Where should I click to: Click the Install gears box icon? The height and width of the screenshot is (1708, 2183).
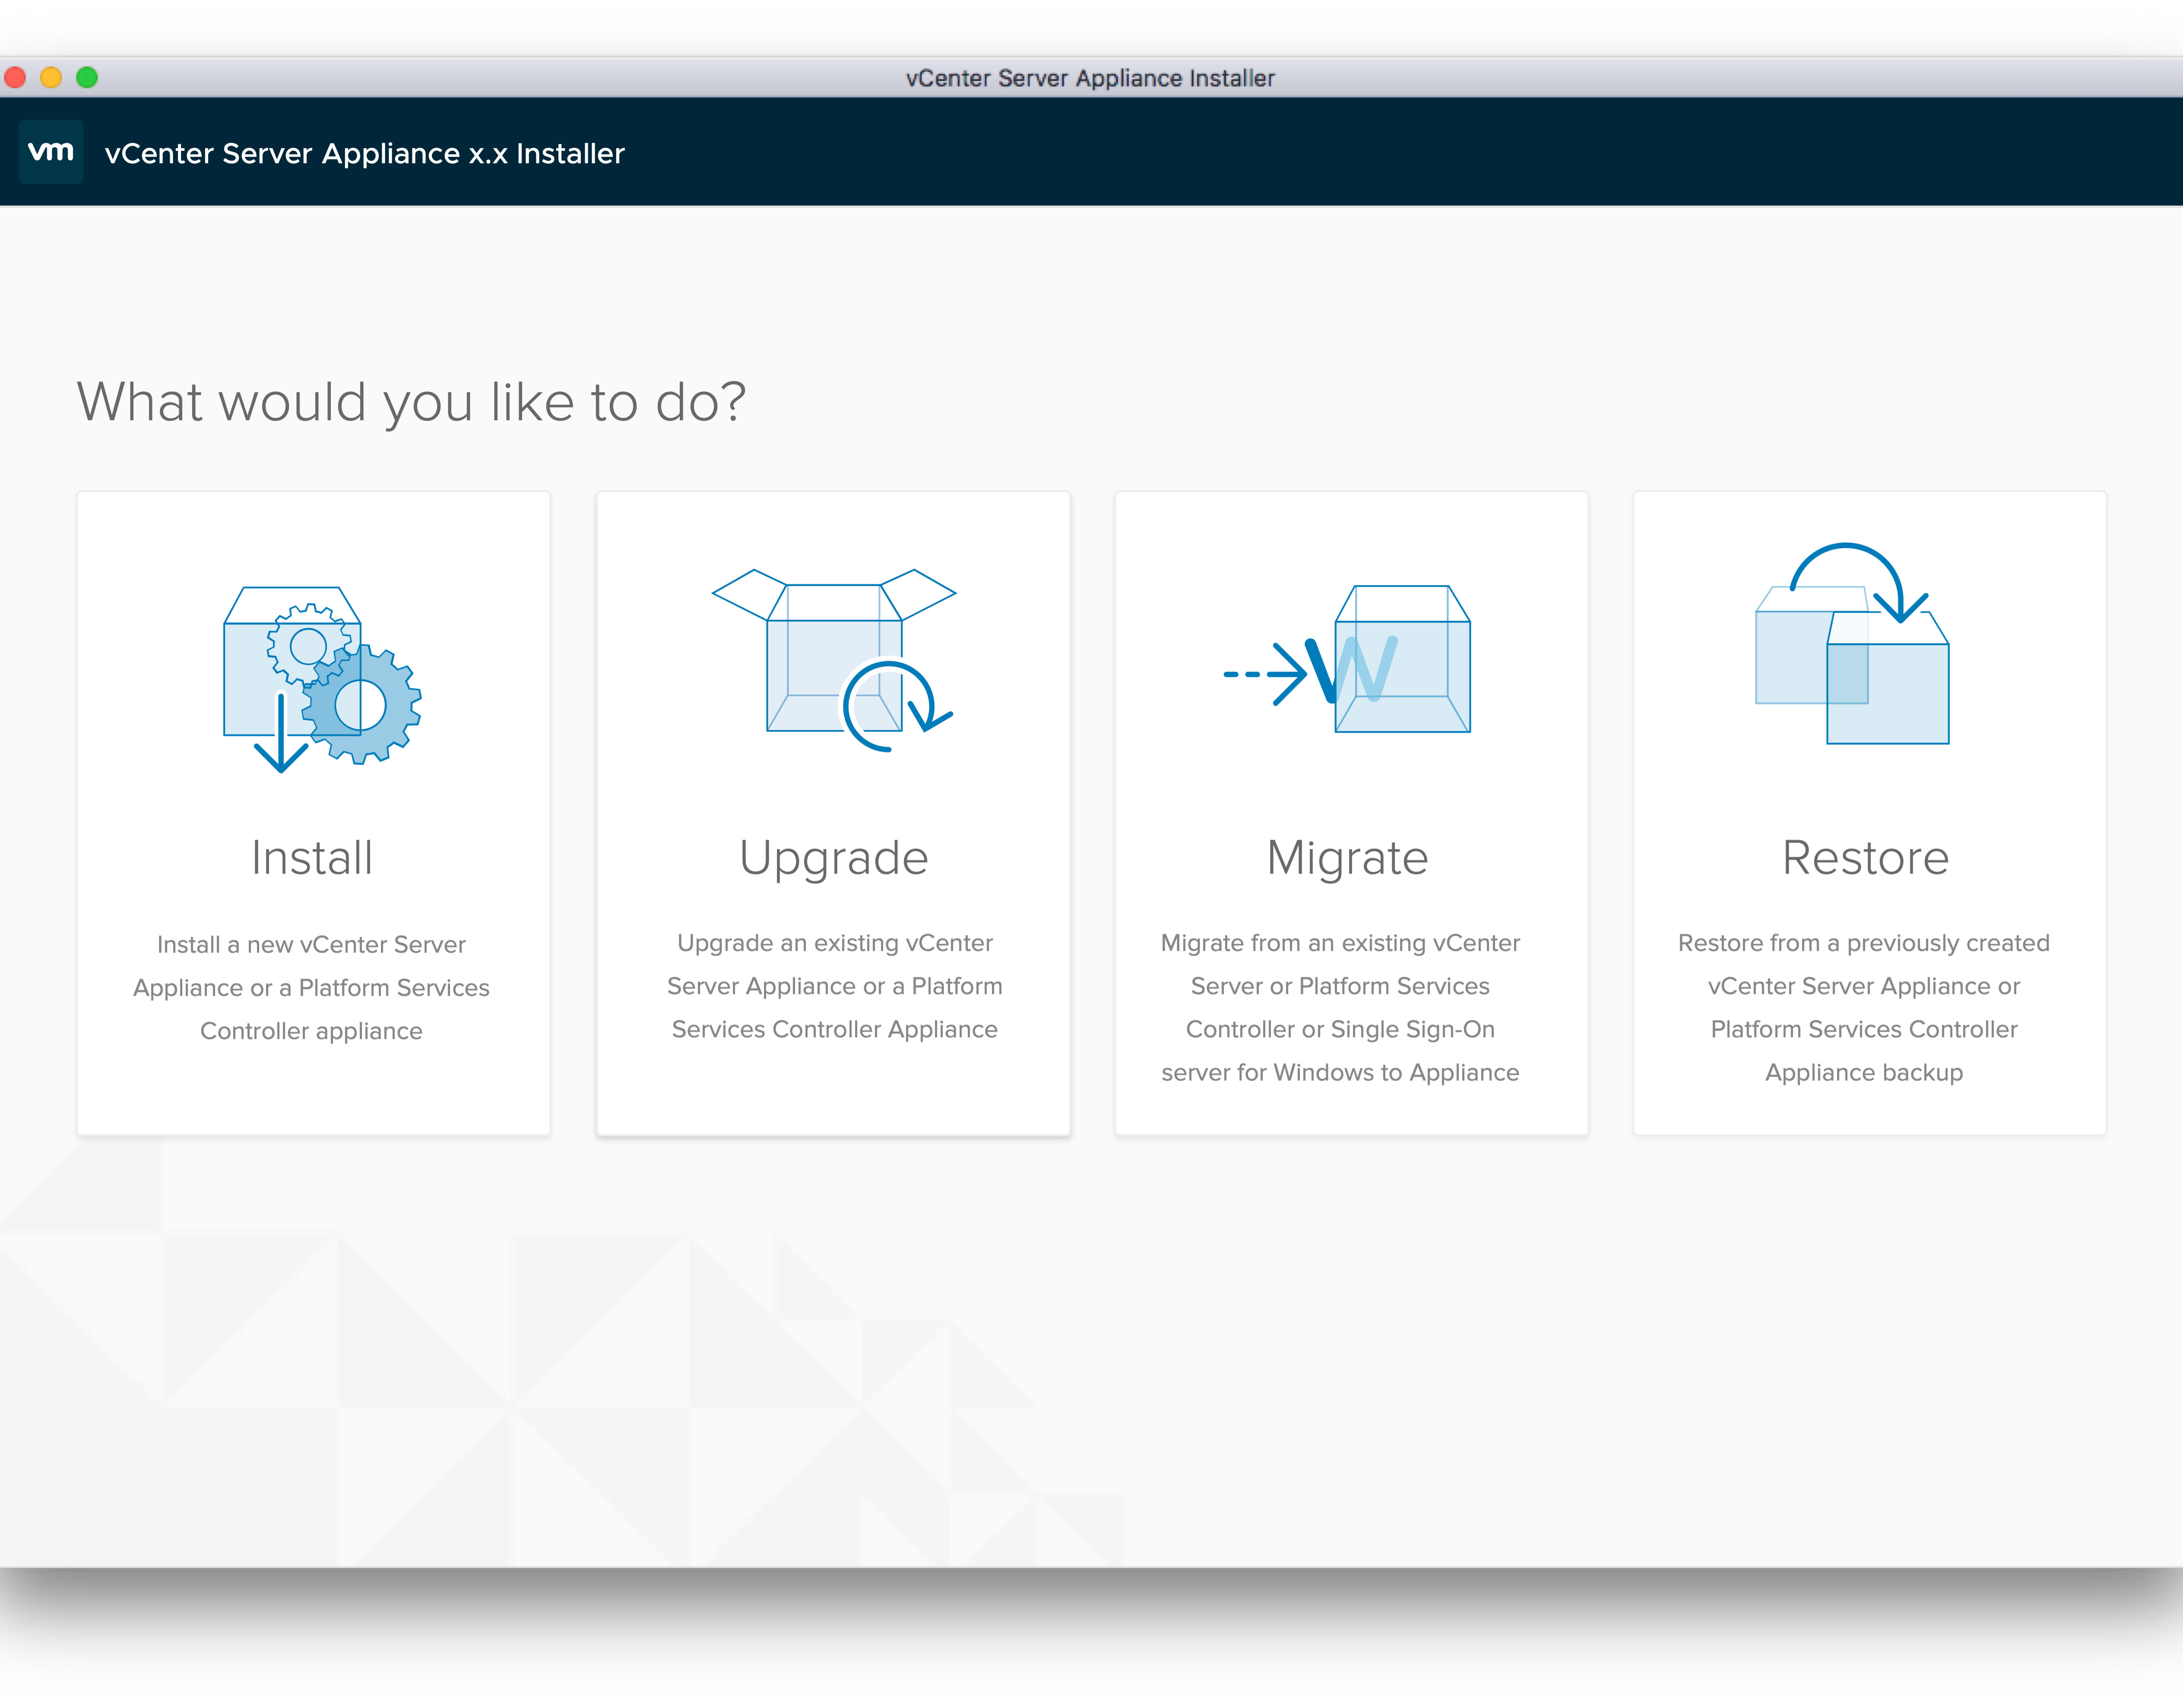click(321, 679)
